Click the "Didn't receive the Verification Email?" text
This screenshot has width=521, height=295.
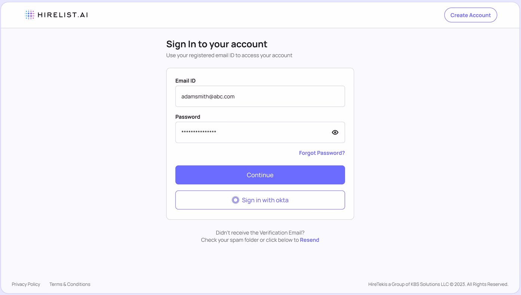point(260,233)
